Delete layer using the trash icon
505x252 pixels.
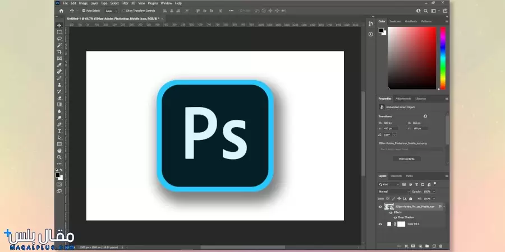[x=440, y=246]
